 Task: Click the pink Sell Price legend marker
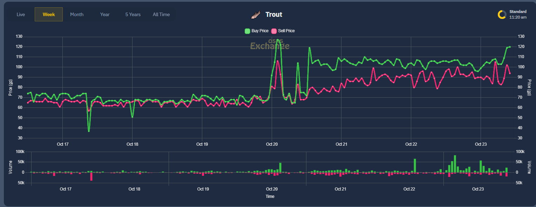click(274, 31)
